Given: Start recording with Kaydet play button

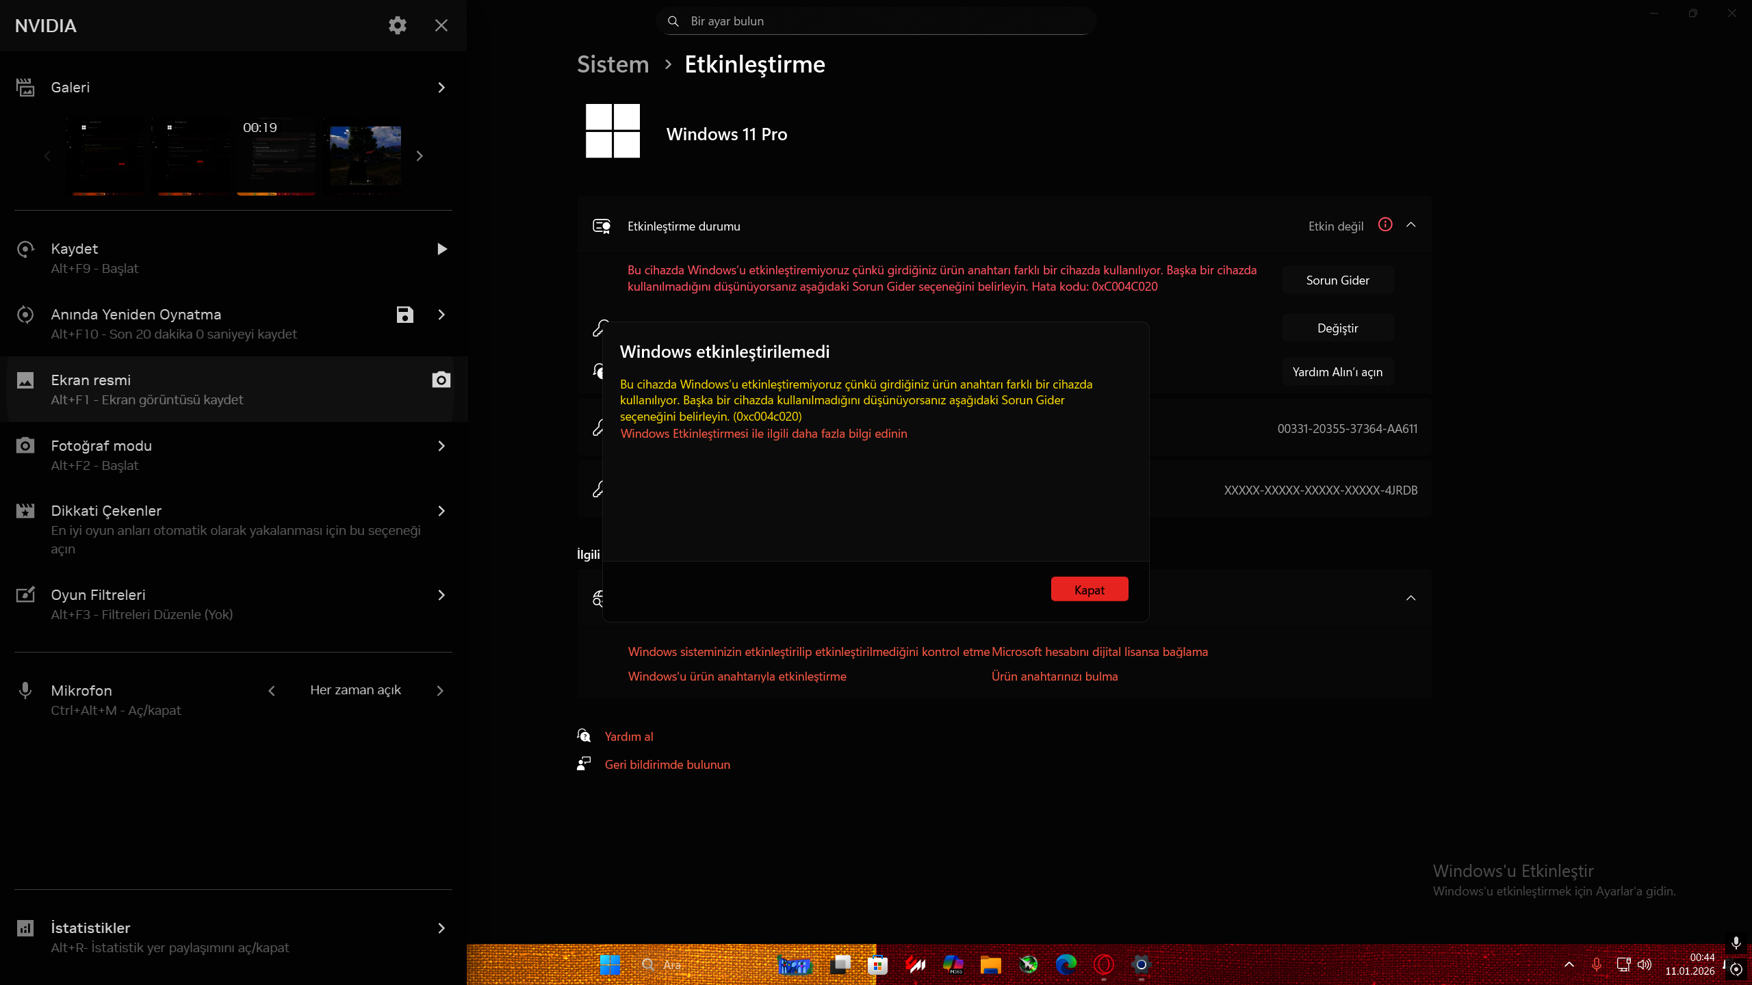Looking at the screenshot, I should [441, 249].
